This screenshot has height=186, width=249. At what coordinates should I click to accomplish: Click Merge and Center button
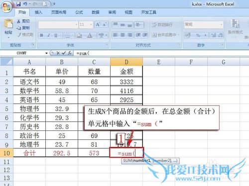point(164,35)
